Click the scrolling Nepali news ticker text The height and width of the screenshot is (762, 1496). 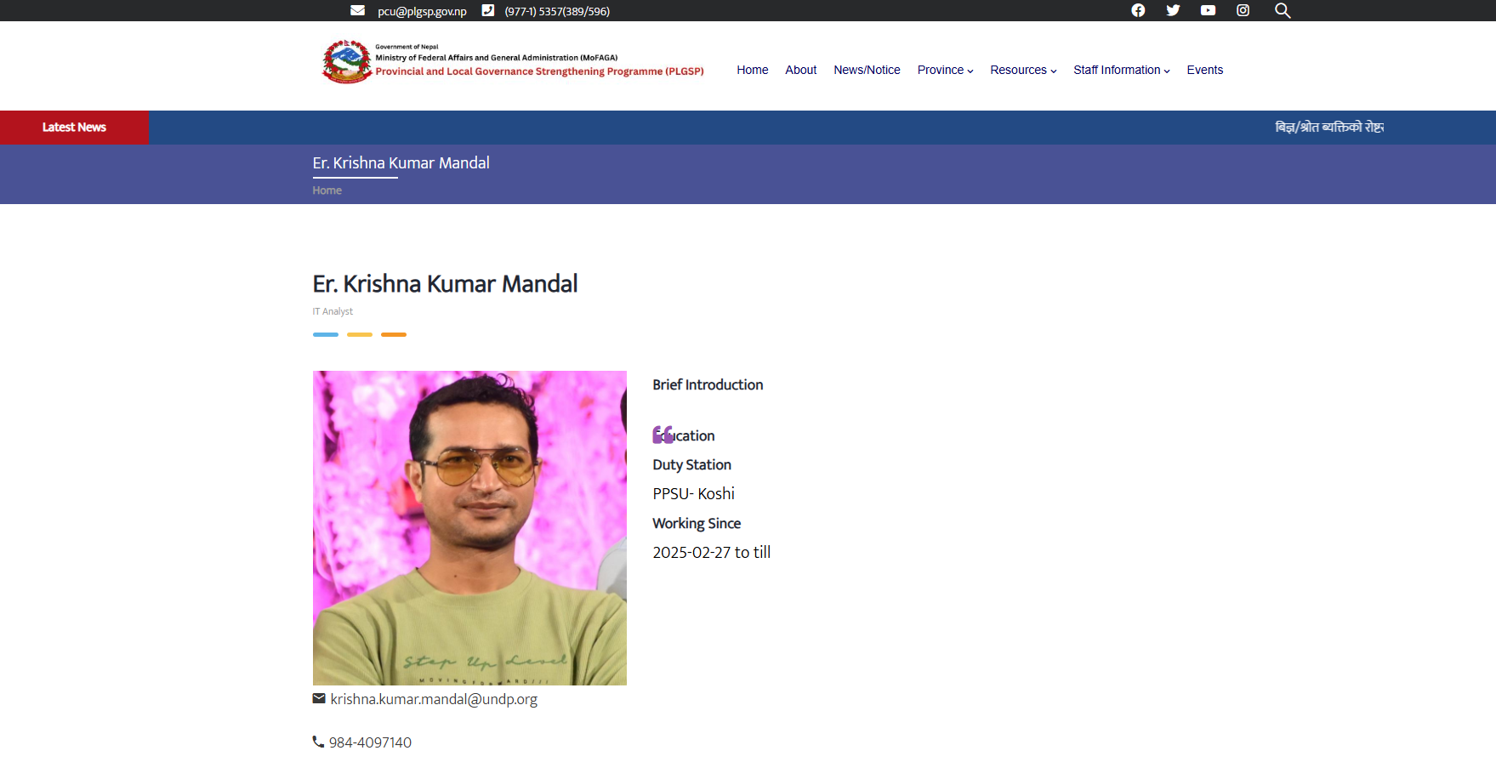pyautogui.click(x=1328, y=128)
